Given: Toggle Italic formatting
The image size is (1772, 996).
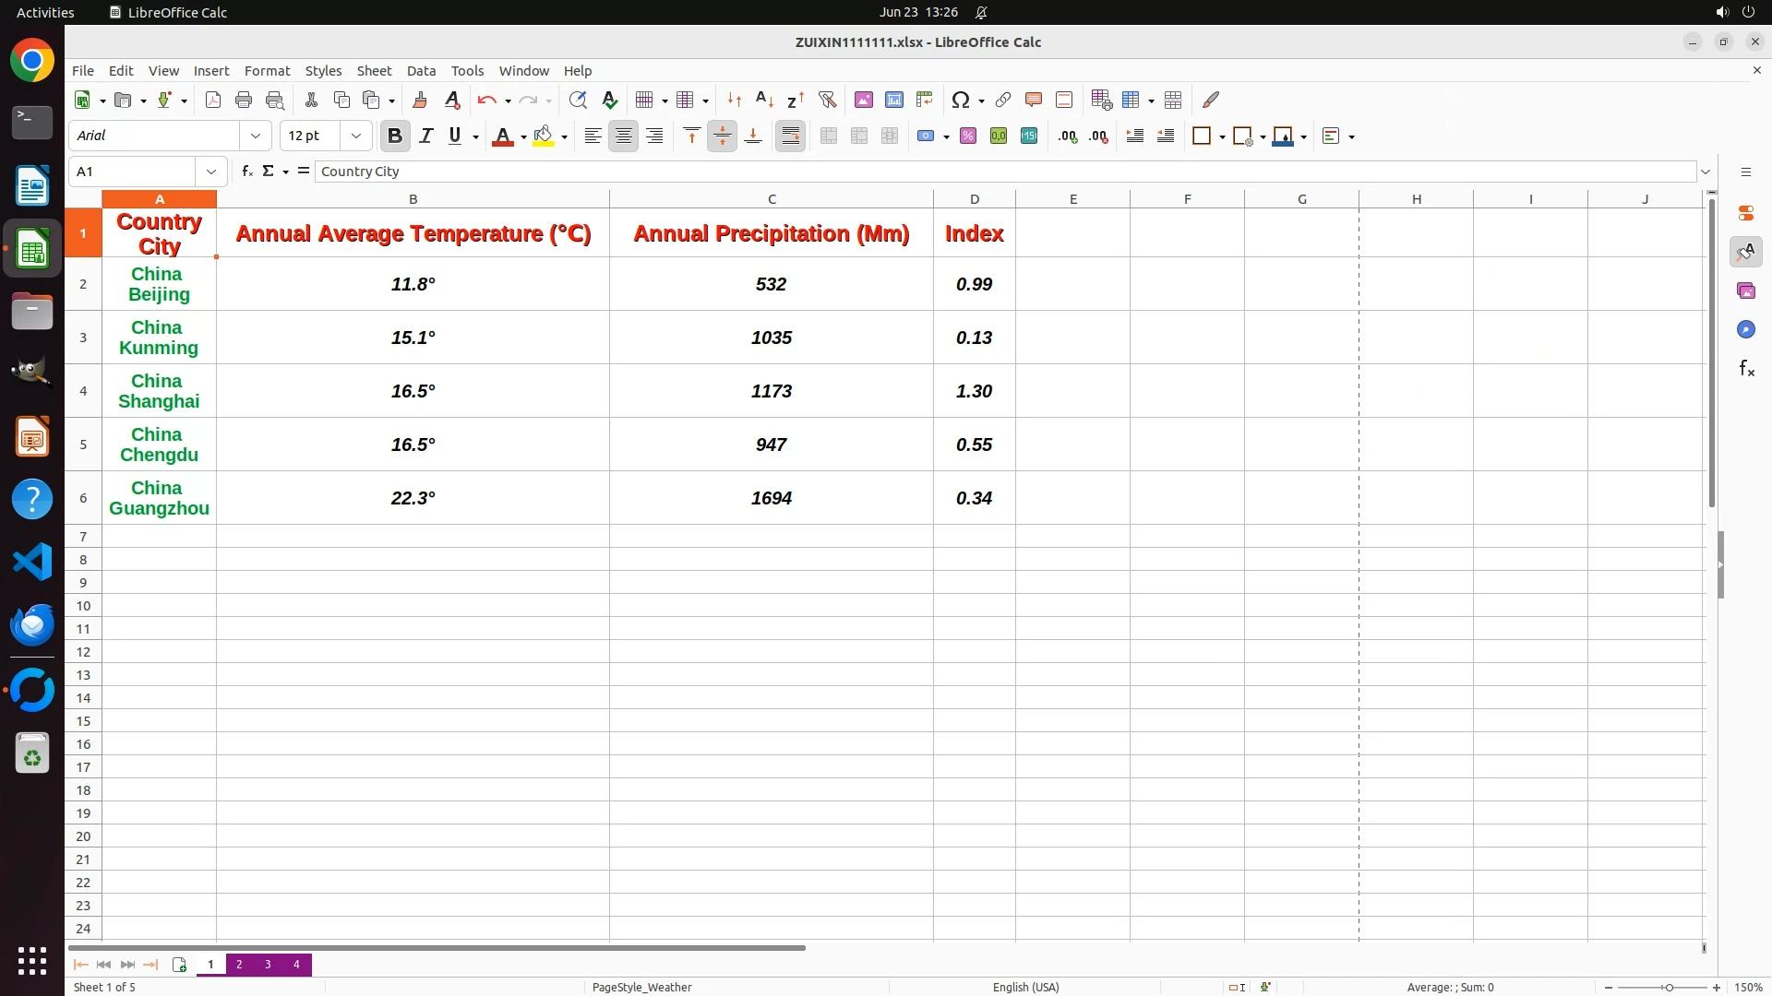Looking at the screenshot, I should [x=425, y=136].
